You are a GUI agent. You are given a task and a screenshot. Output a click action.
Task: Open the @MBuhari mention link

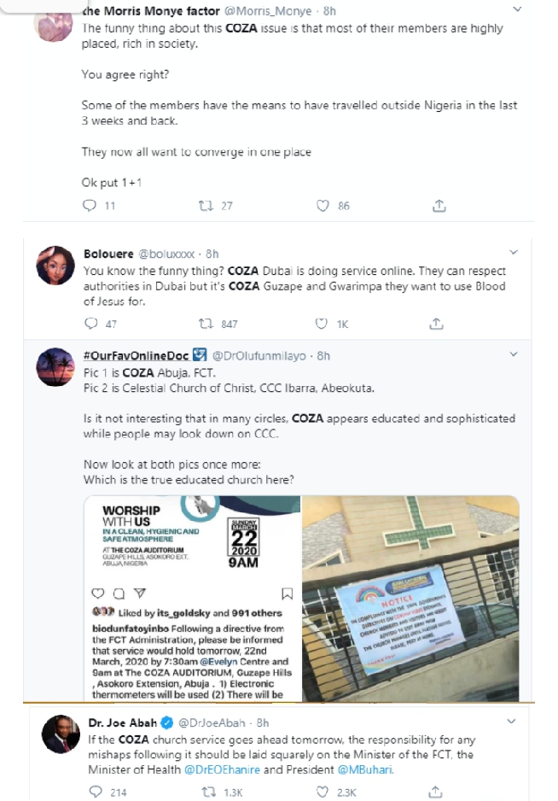[x=365, y=769]
